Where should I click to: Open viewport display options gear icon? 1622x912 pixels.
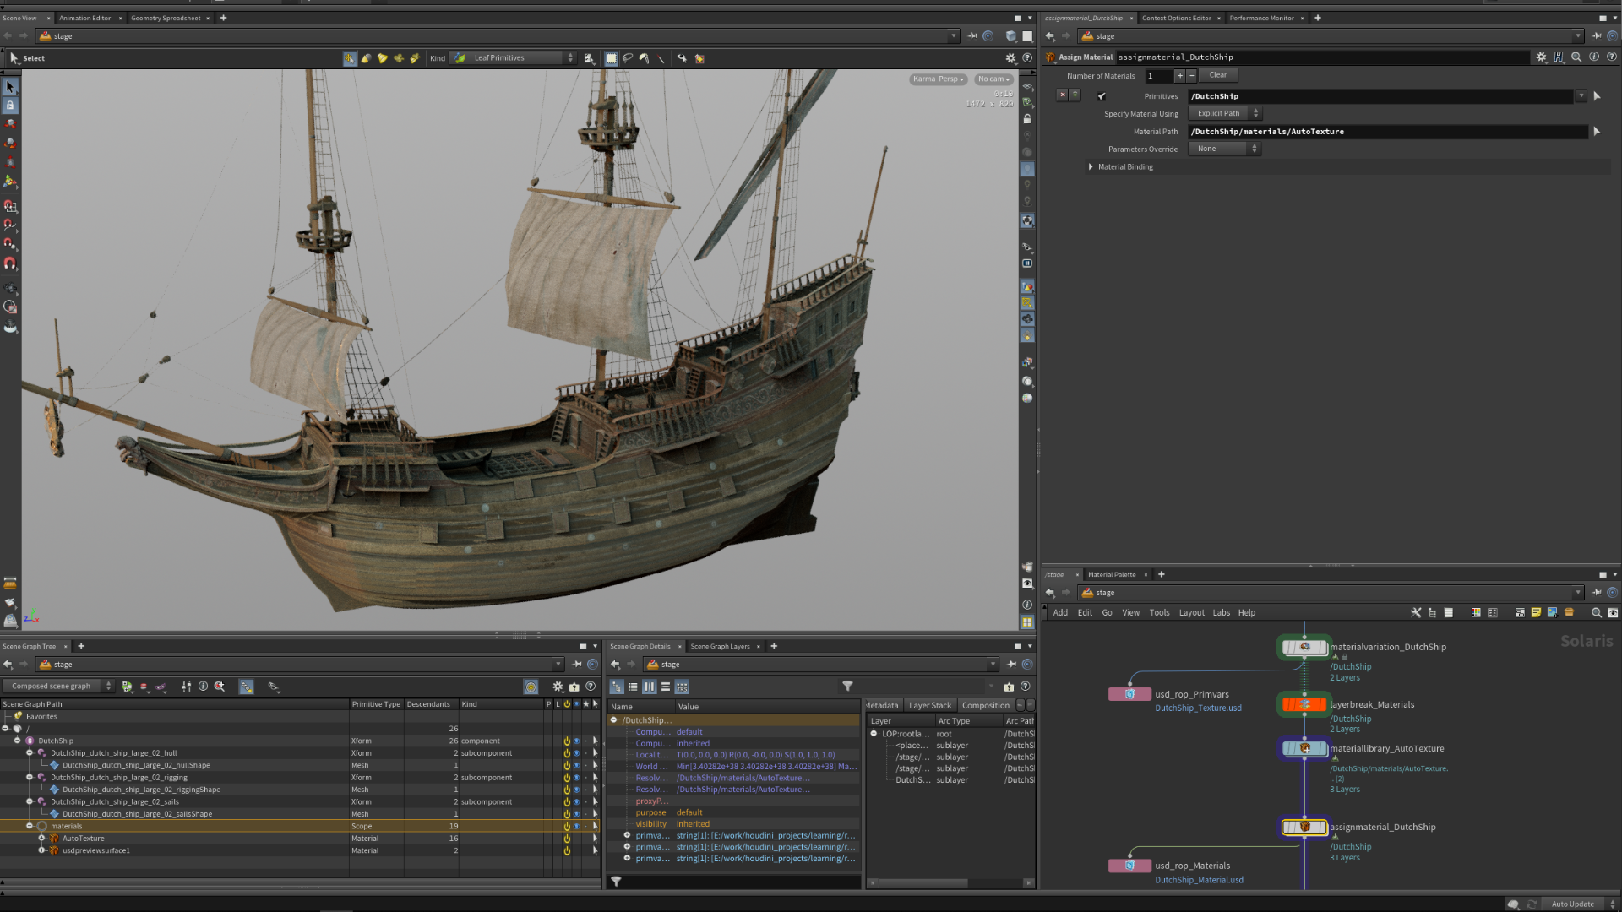pyautogui.click(x=1010, y=58)
